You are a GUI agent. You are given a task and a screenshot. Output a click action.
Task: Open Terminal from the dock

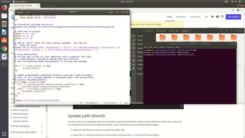4,65
